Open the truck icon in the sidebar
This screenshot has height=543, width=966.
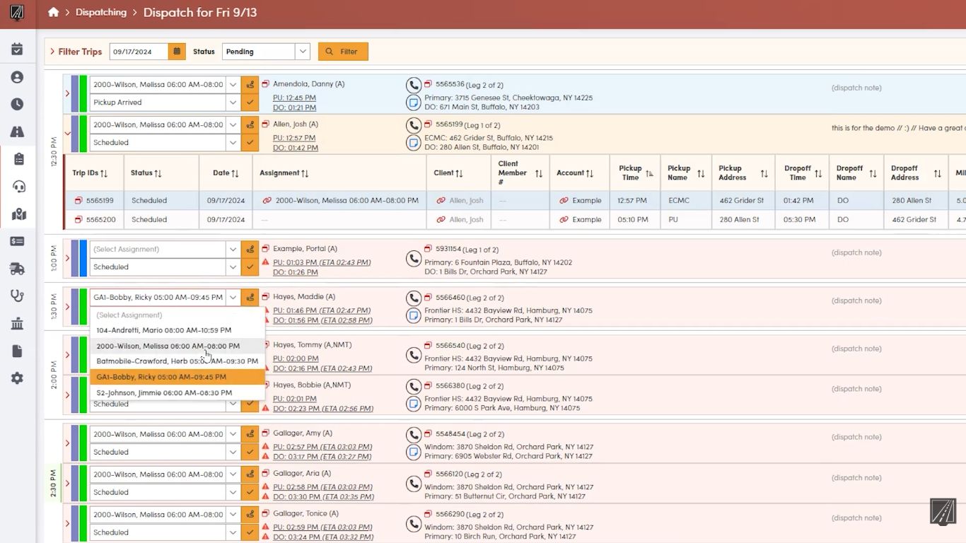17,269
